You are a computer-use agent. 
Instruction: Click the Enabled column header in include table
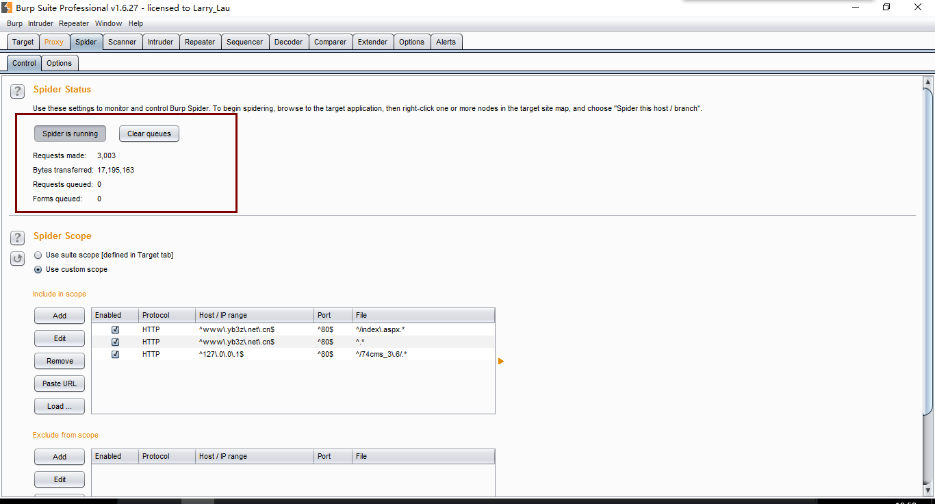pyautogui.click(x=115, y=315)
